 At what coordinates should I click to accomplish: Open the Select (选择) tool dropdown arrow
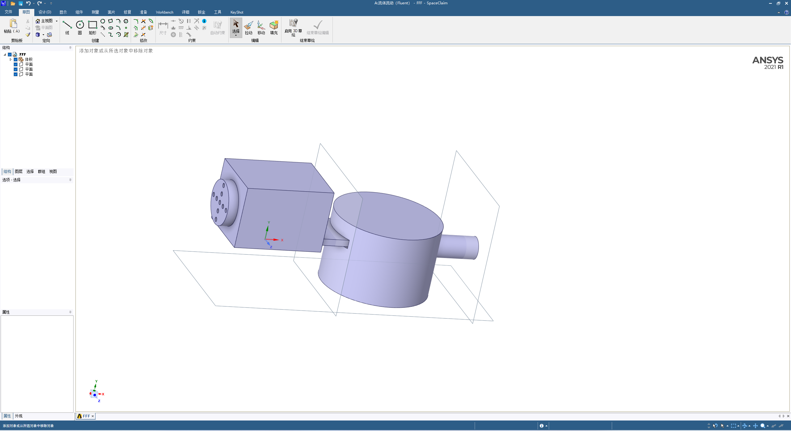[x=236, y=36]
